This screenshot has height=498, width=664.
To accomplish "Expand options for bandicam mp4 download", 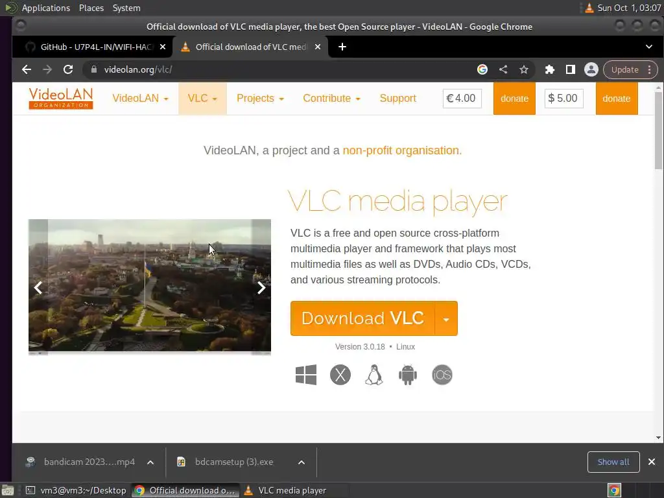I will click(150, 462).
